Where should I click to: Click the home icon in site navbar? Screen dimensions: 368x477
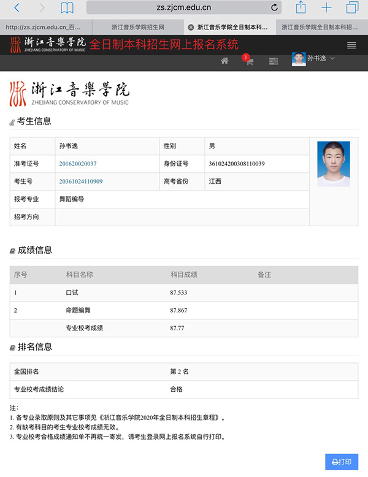click(x=224, y=61)
